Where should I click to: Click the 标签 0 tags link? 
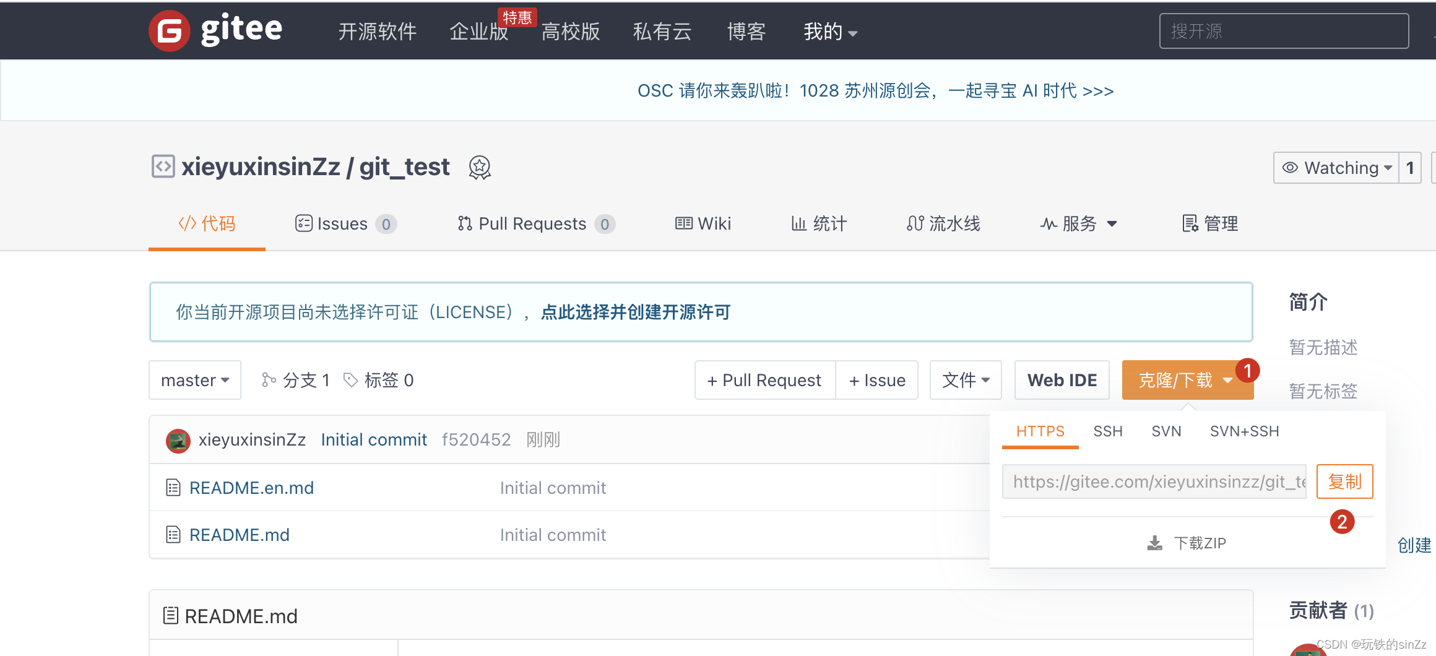pos(379,380)
